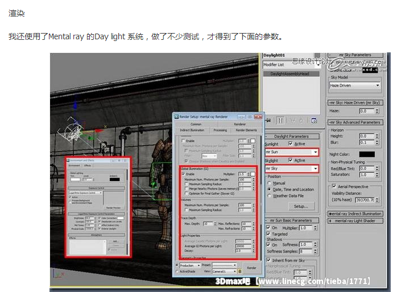Increase the Haze spinner arrows

pos(377,111)
